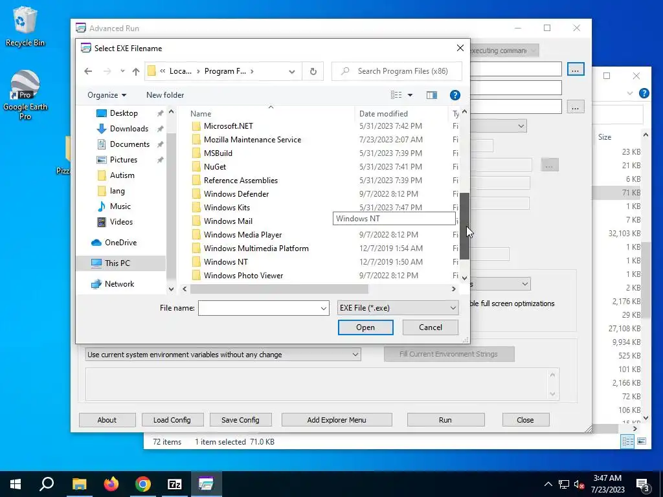Open Documents in navigation pane
This screenshot has width=663, height=497.
[x=129, y=144]
